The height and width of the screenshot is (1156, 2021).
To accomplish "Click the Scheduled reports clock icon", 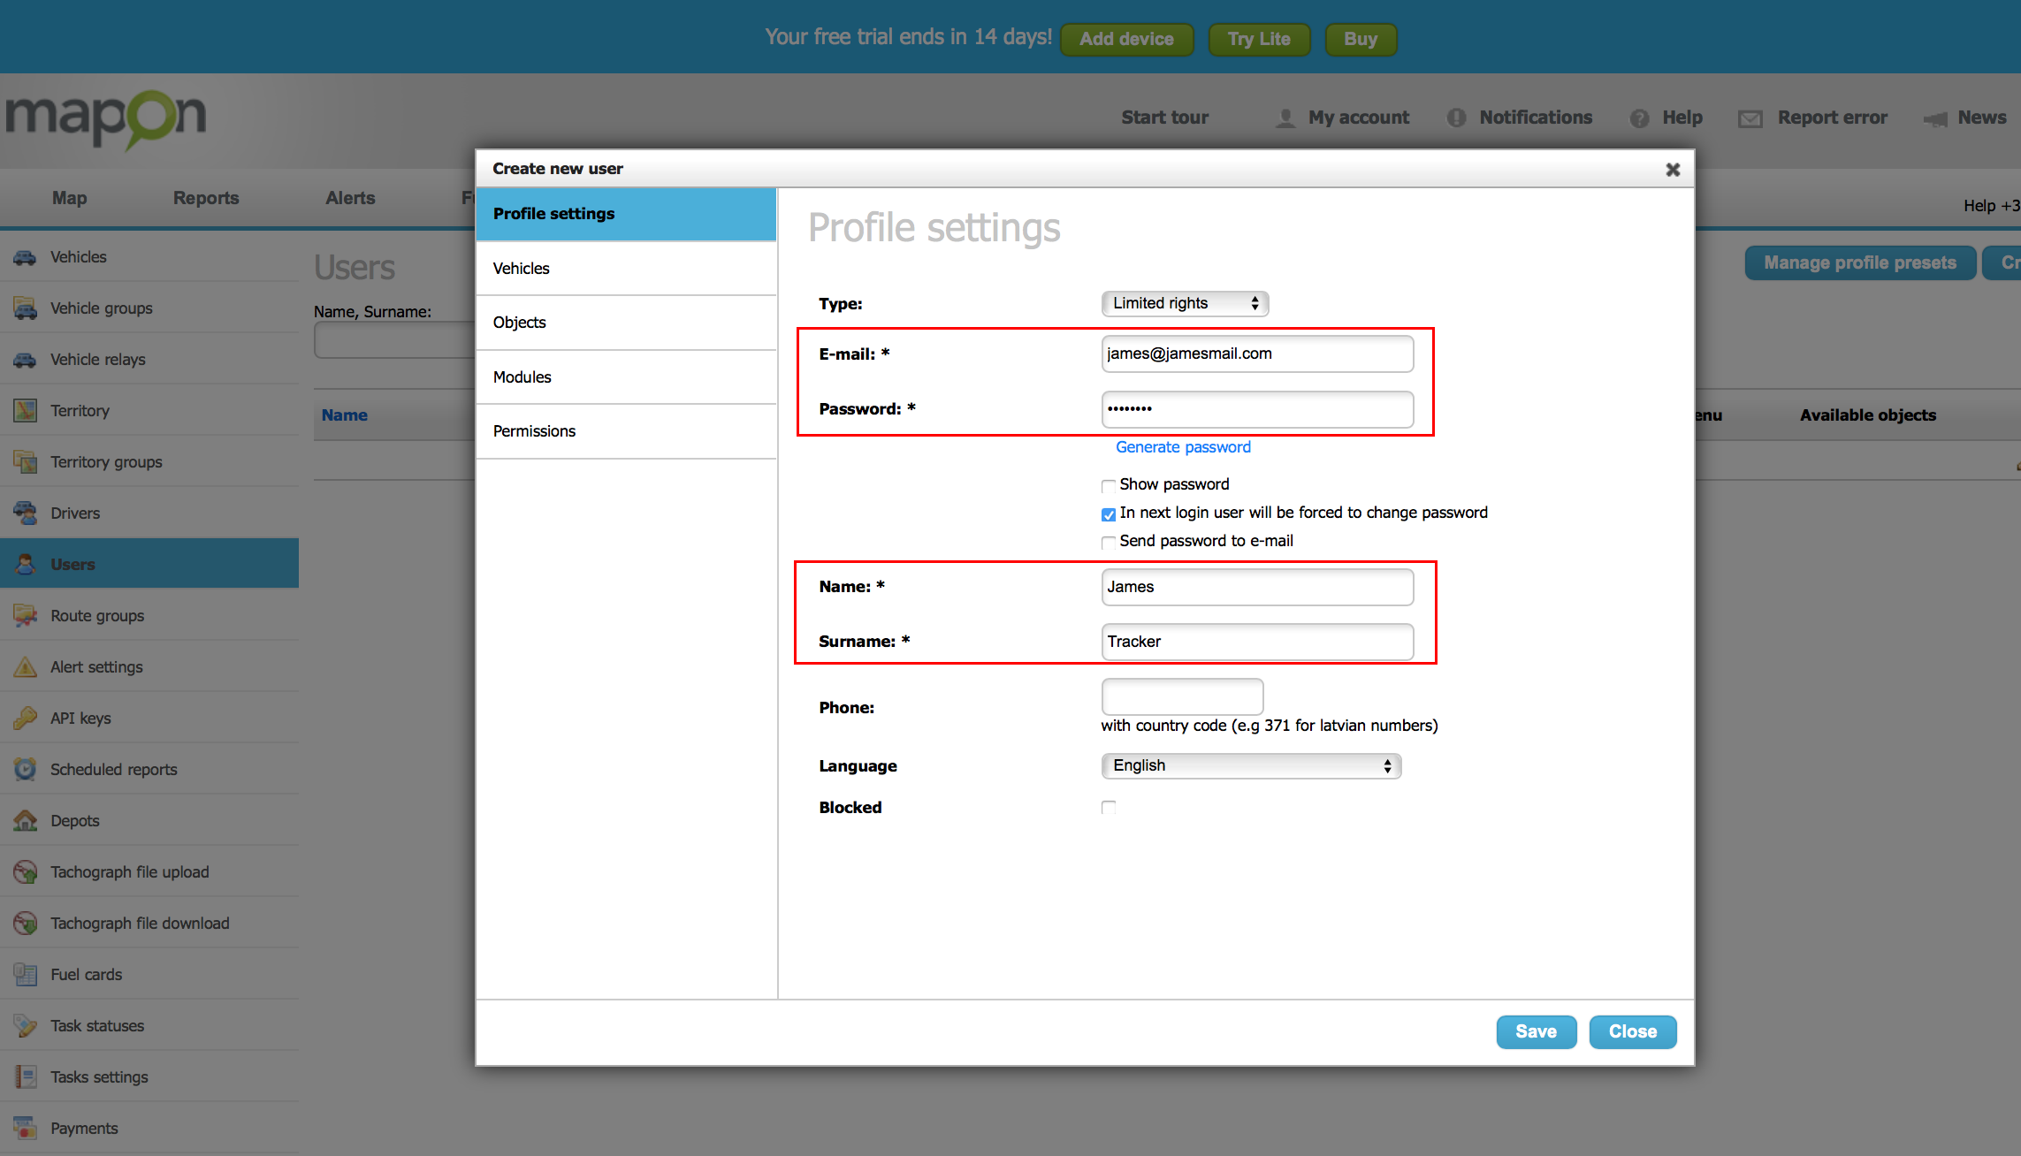I will pos(25,770).
